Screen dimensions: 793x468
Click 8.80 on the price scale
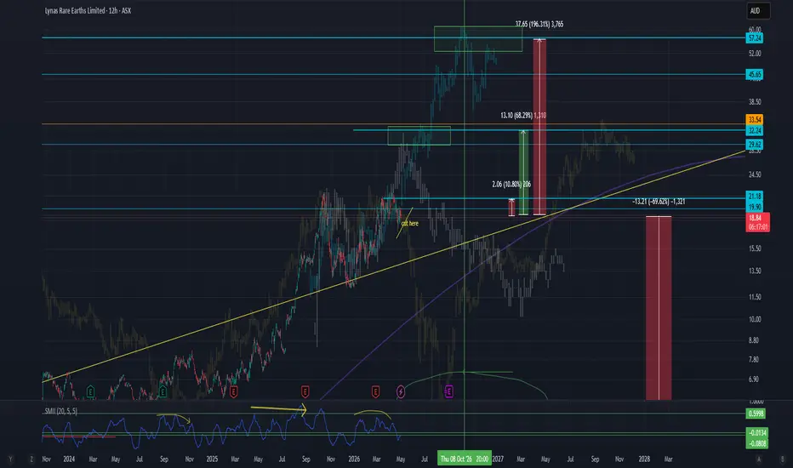(x=754, y=340)
